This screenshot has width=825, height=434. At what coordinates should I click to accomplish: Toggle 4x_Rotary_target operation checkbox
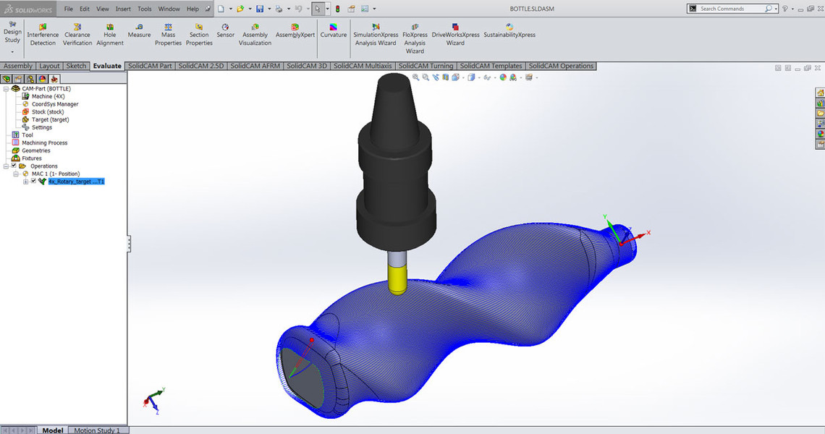pyautogui.click(x=34, y=181)
